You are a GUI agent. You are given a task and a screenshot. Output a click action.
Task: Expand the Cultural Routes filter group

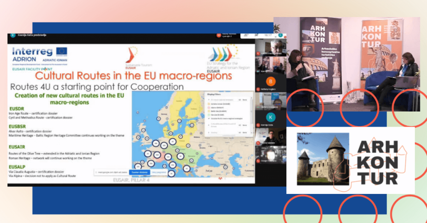pyautogui.click(x=209, y=125)
